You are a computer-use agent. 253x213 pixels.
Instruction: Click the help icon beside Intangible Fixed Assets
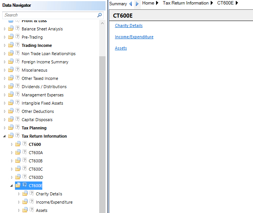point(18,102)
